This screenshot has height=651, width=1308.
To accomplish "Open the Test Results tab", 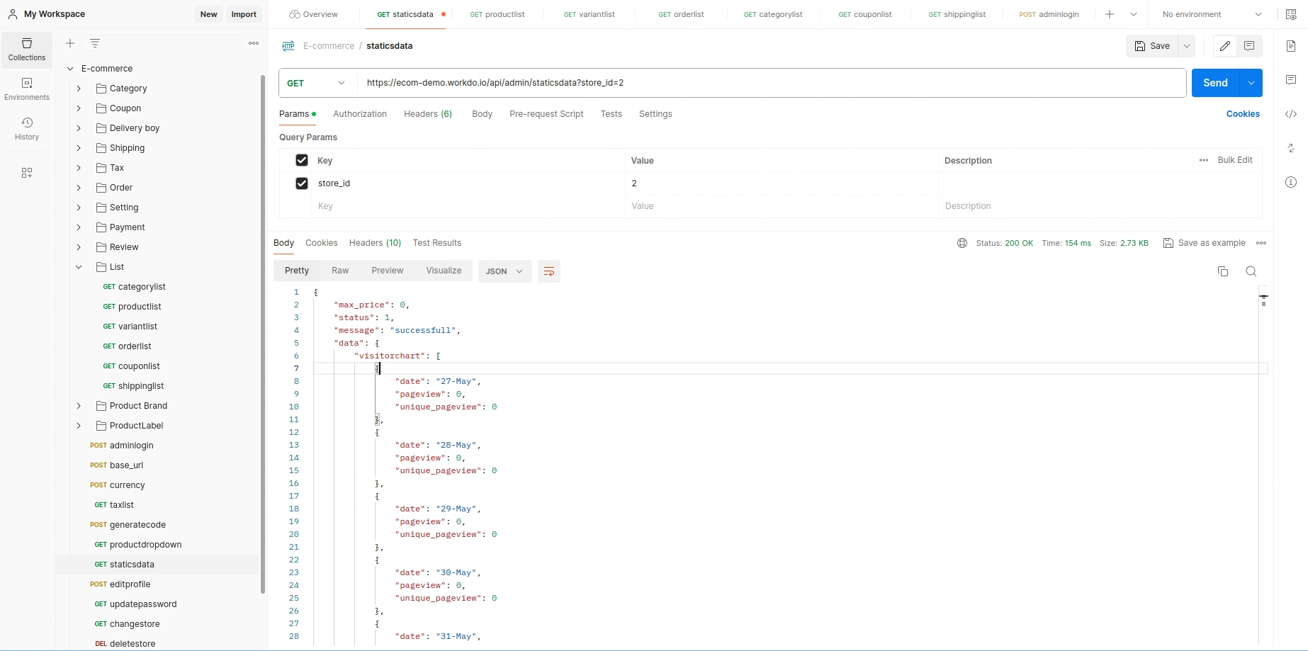I will (x=437, y=243).
